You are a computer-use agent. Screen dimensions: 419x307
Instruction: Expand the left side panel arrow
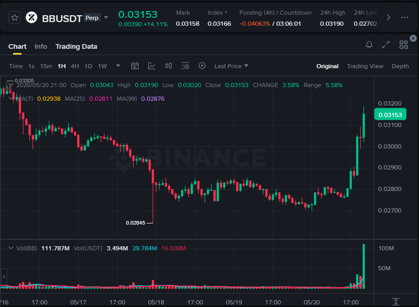pyautogui.click(x=4, y=277)
